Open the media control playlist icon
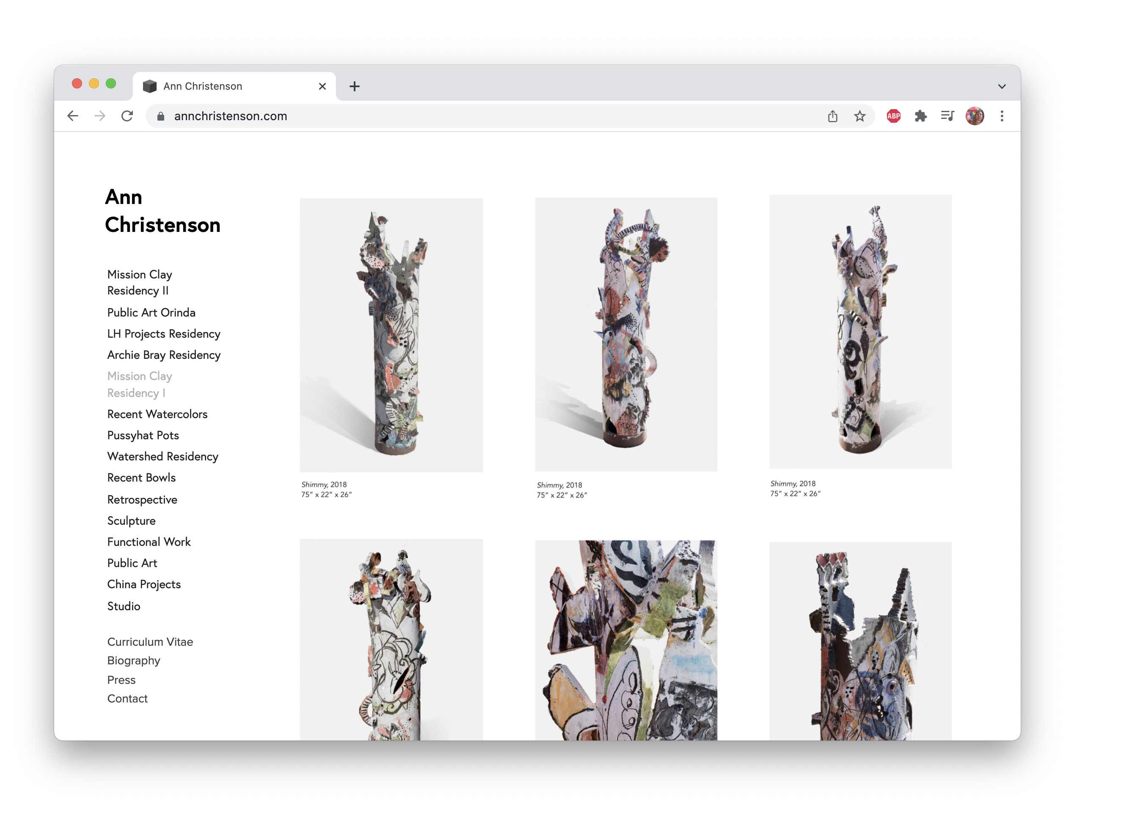The height and width of the screenshot is (837, 1129). 947,116
